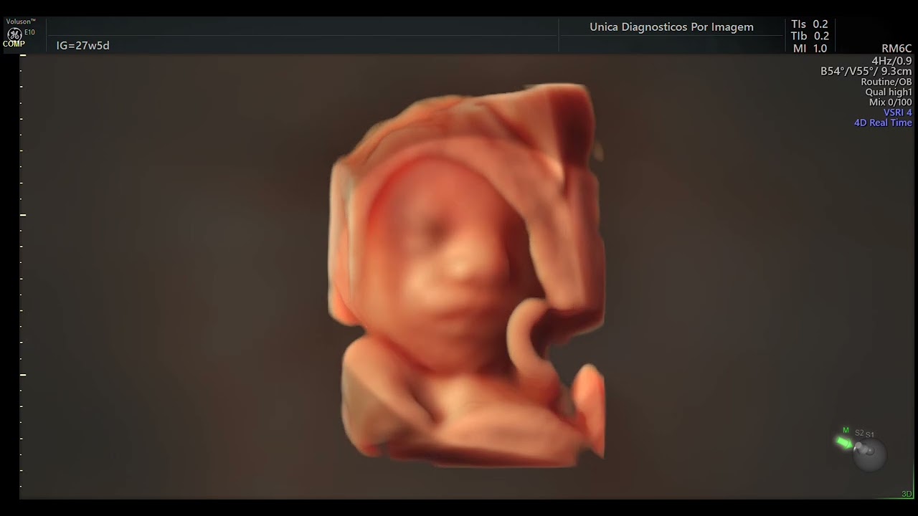Click the B54°/V55°/ 9.3cm angle readout
Screen dimensions: 918x516
[866, 72]
